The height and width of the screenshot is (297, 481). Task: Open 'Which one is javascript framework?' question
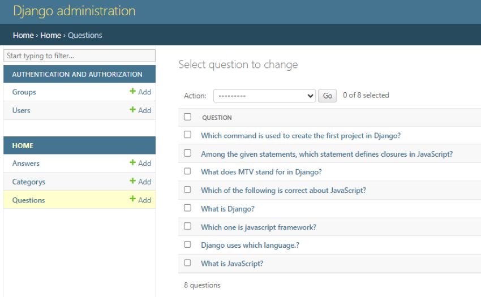(258, 227)
